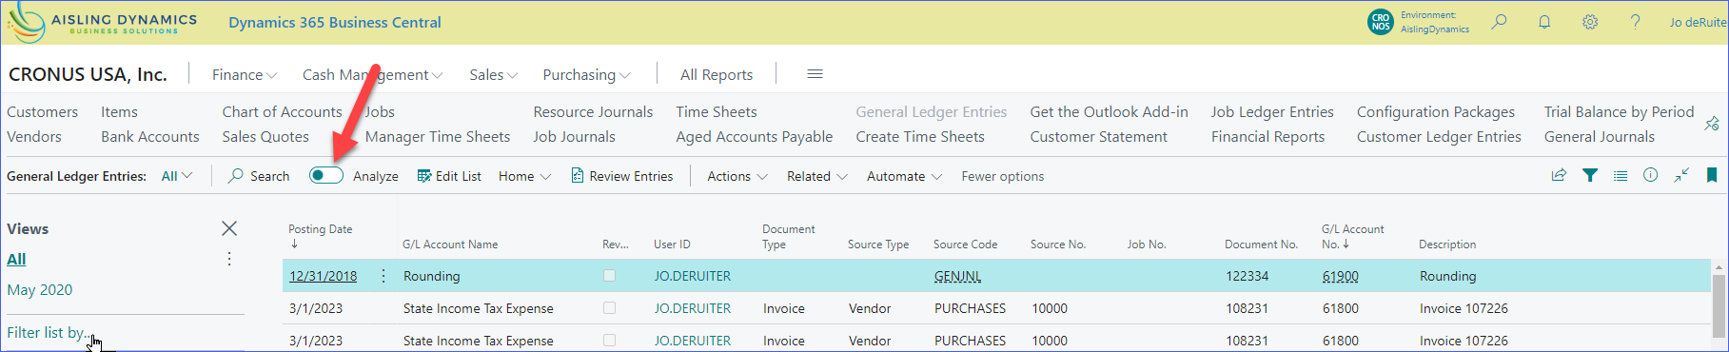Screen dimensions: 1729x352
Task: Click the share page icon
Action: (x=1559, y=175)
